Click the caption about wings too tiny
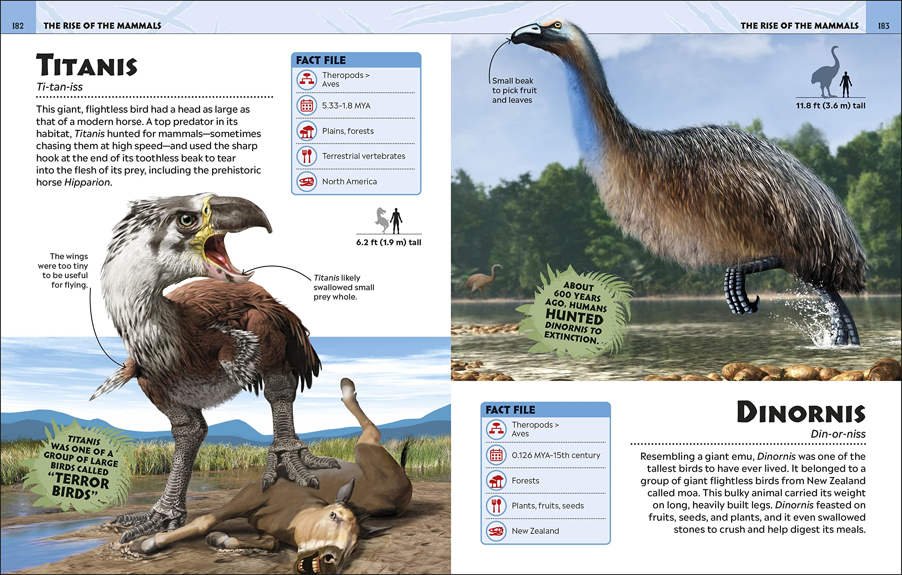The image size is (902, 575). [63, 270]
